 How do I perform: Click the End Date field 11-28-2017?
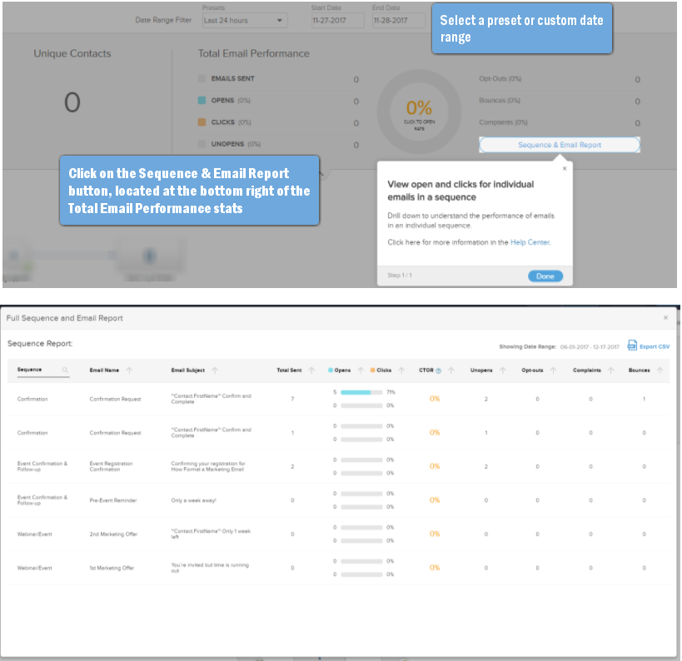398,21
